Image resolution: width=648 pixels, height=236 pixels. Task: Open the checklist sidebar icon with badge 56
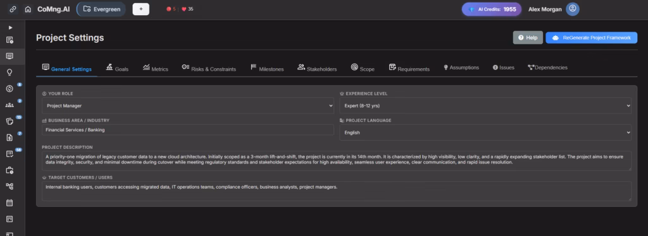[9, 153]
